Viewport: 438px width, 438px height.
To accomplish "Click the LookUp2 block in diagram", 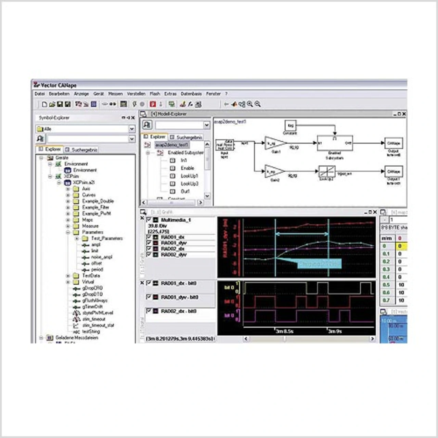I will (x=327, y=171).
